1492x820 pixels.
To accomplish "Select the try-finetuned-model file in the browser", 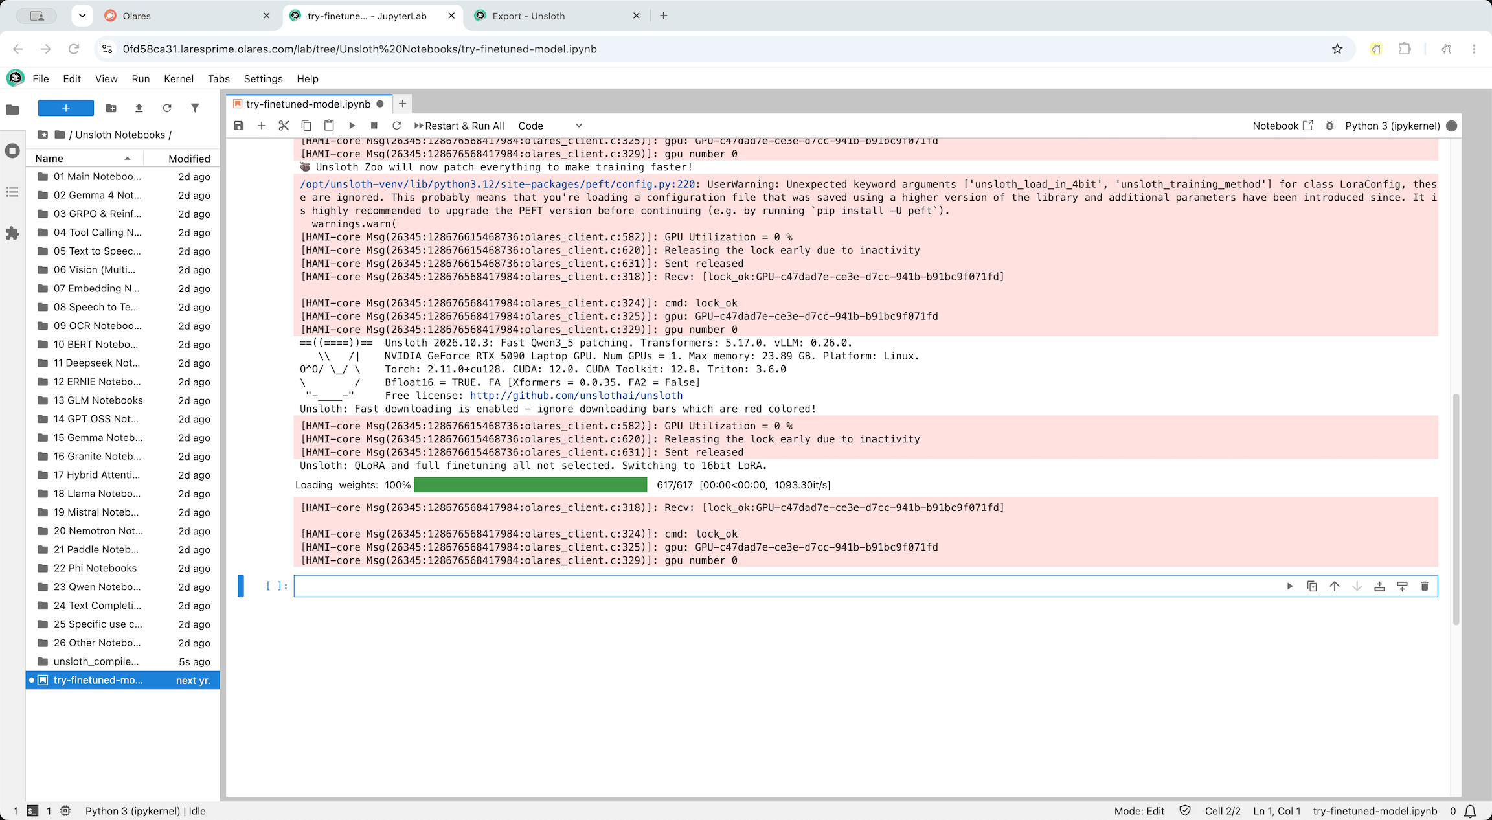I will 123,680.
